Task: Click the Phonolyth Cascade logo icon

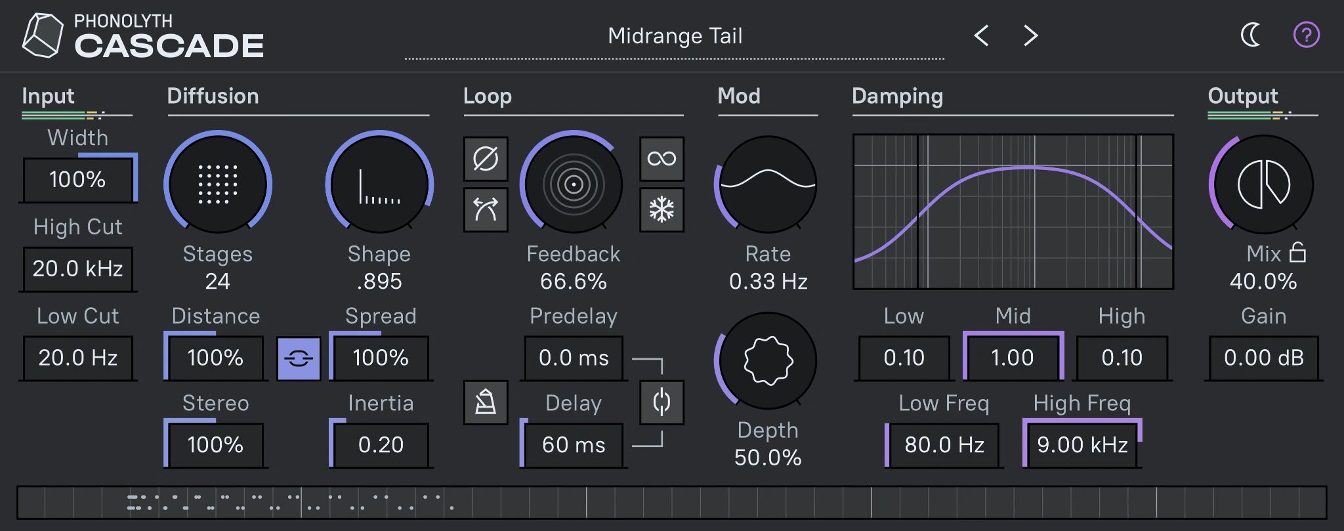Action: [43, 35]
